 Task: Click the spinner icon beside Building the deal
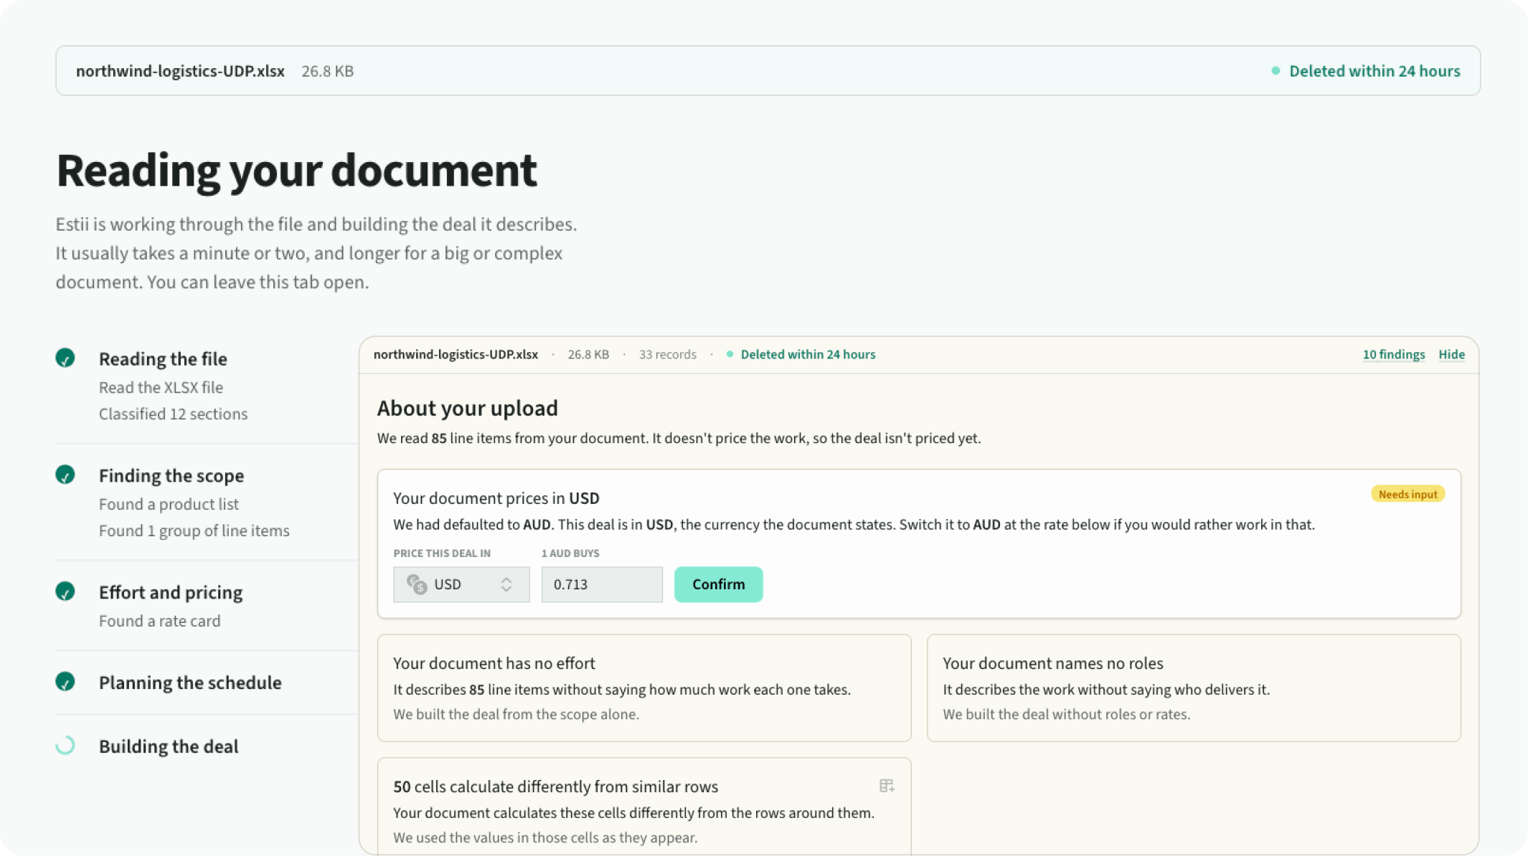(65, 746)
